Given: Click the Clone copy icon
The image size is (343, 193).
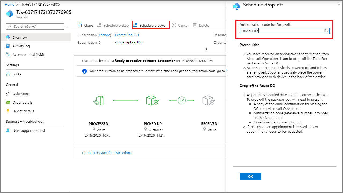Looking at the screenshot, I should point(80,25).
